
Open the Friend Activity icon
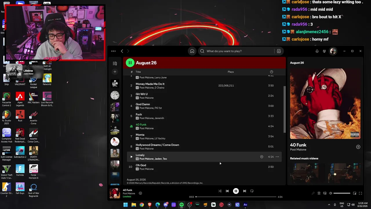click(324, 51)
